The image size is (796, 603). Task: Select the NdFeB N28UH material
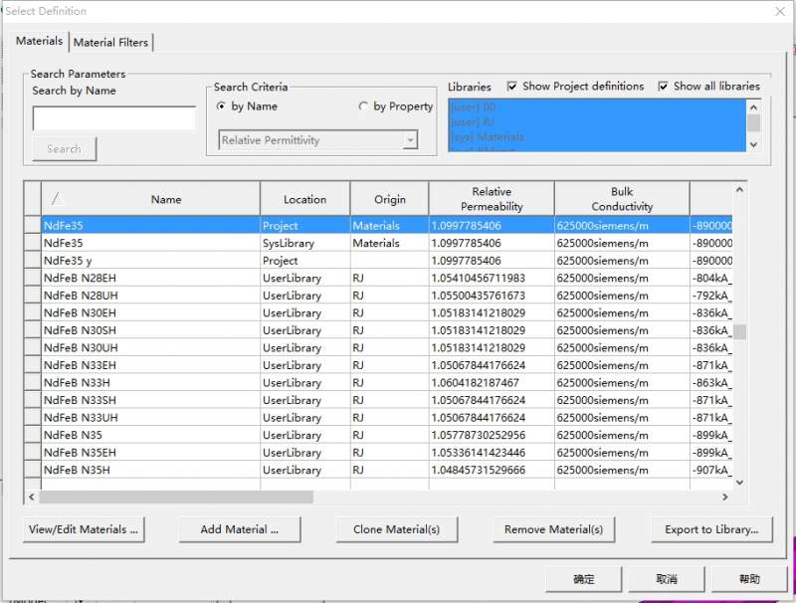tap(387, 296)
